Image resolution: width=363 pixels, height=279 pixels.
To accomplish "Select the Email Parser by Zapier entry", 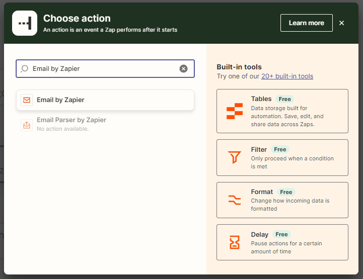I will tap(71, 121).
